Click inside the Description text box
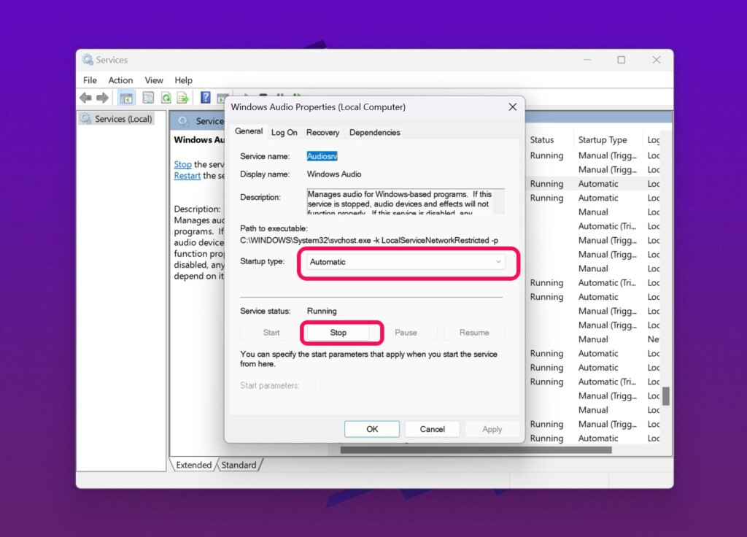The height and width of the screenshot is (537, 747). [x=405, y=201]
